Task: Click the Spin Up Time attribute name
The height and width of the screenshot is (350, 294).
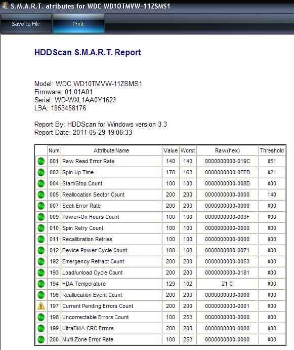Action: tap(78, 172)
